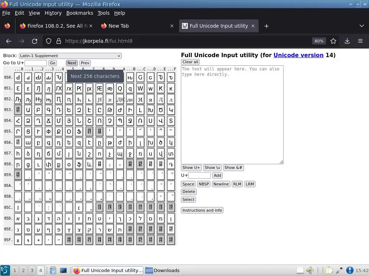
Task: Go back to the previous page
Action: point(9,41)
